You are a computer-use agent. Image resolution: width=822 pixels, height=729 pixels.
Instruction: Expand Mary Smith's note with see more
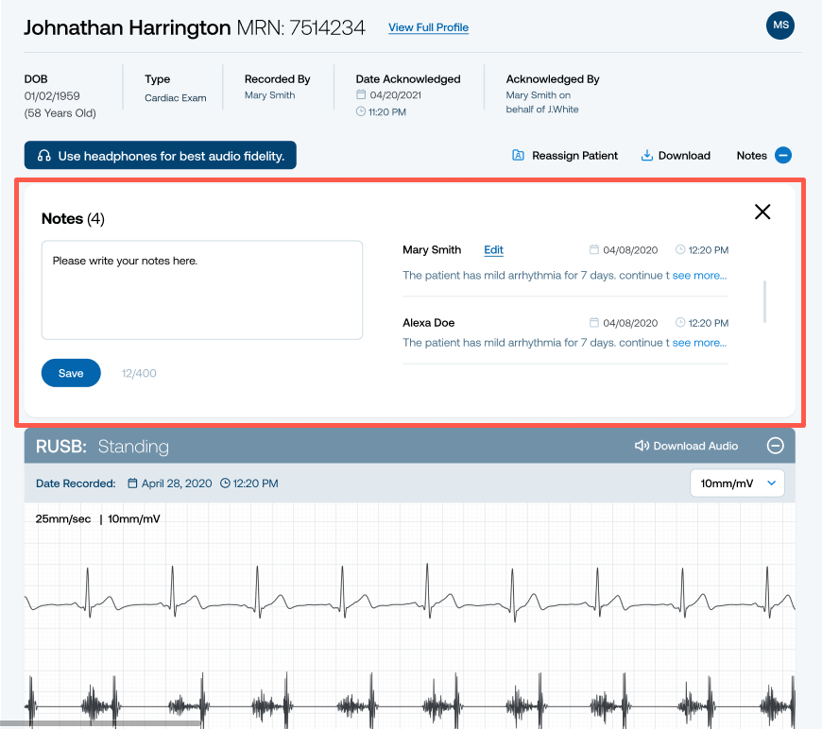coord(699,276)
